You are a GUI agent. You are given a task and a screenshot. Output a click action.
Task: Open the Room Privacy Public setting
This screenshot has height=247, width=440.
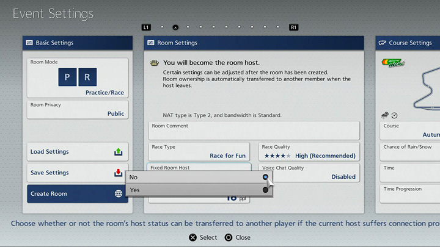point(78,109)
